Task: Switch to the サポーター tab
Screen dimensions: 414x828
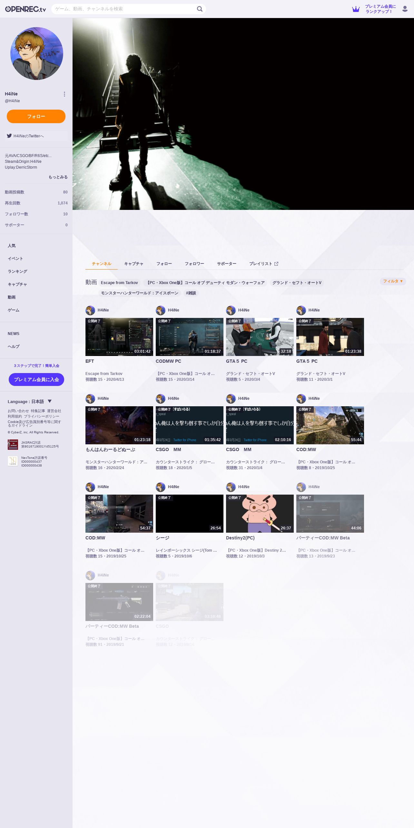Action: (x=227, y=264)
